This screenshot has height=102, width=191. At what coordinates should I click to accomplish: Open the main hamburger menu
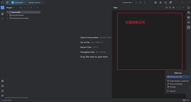click(x=7, y=2)
